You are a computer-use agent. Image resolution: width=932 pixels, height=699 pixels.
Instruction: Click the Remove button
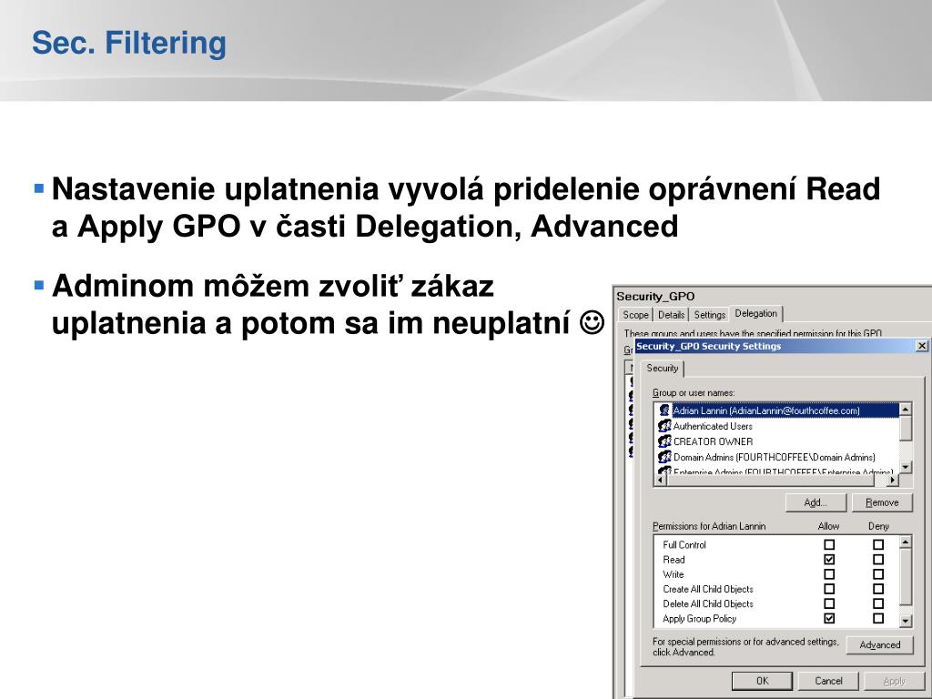point(882,502)
